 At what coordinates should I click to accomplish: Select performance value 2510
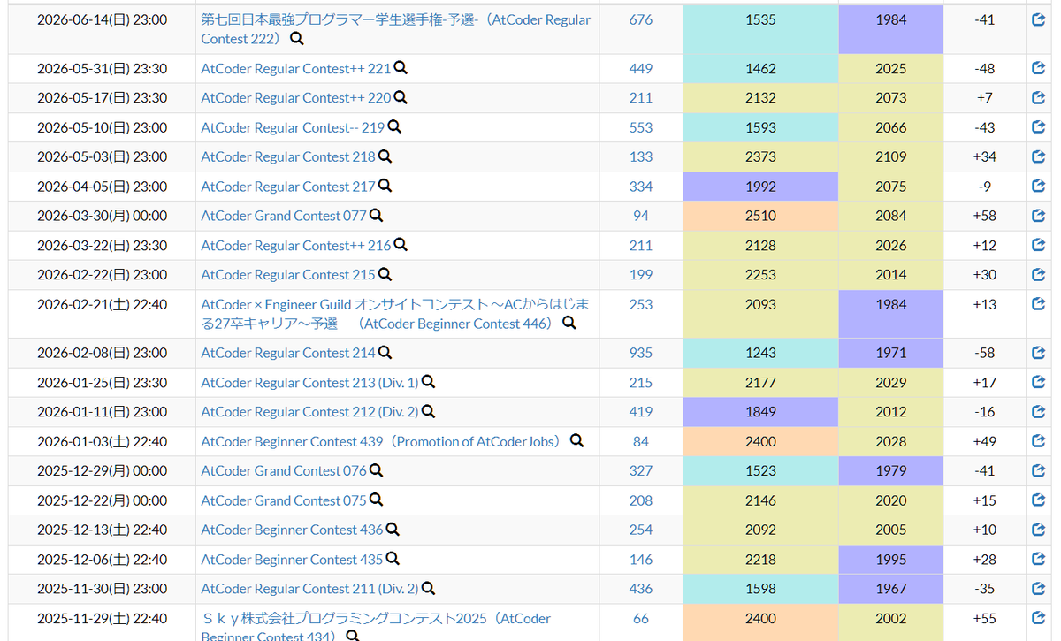point(760,216)
